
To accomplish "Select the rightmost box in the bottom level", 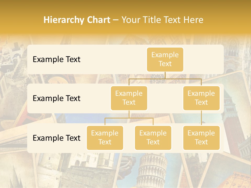I will pos(201,138).
